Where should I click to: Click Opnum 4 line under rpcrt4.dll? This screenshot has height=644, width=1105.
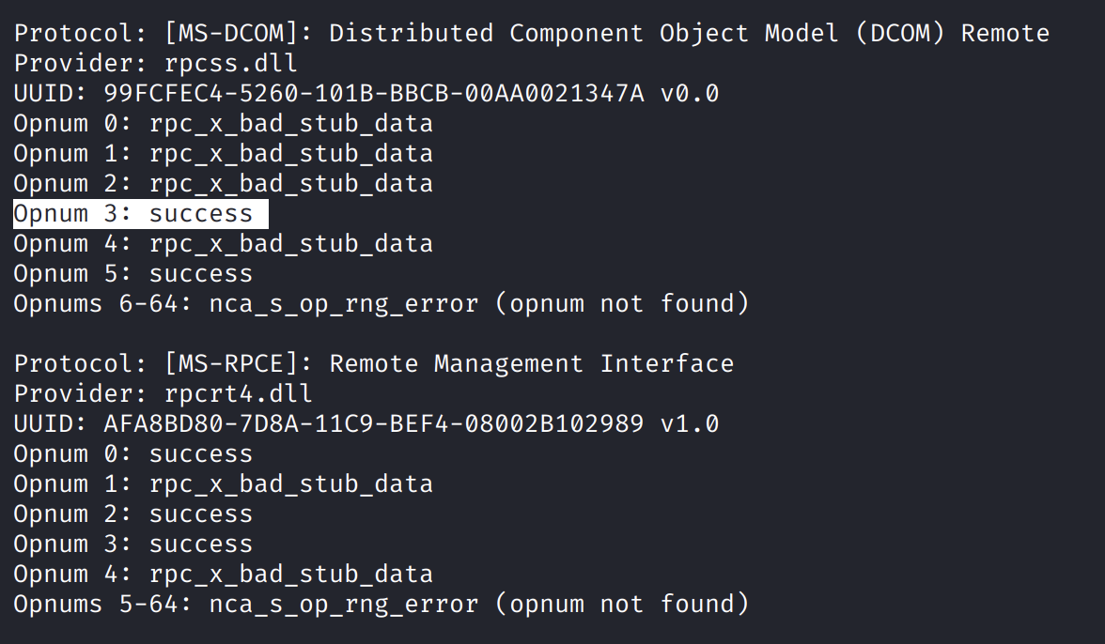pyautogui.click(x=224, y=575)
